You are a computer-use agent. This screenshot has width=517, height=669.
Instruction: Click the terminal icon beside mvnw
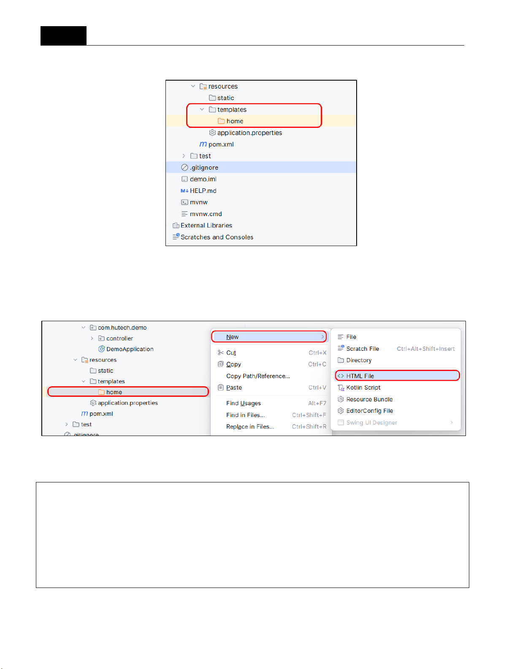(184, 202)
